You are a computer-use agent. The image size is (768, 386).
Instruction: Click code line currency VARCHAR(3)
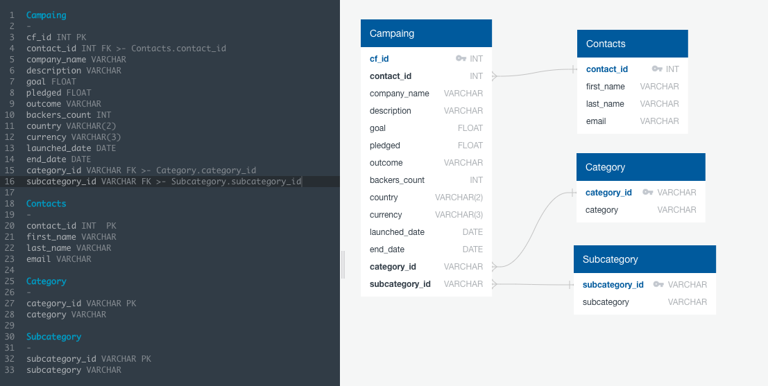pos(74,137)
